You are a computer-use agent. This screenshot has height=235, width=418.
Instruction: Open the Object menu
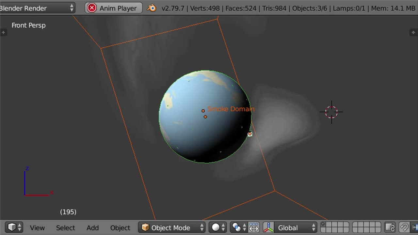click(120, 227)
